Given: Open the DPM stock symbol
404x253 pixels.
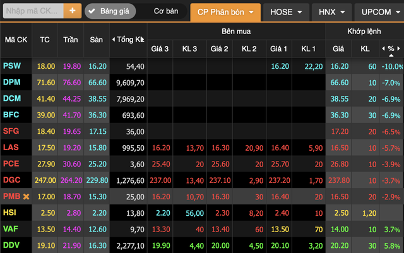Looking at the screenshot, I should (11, 82).
